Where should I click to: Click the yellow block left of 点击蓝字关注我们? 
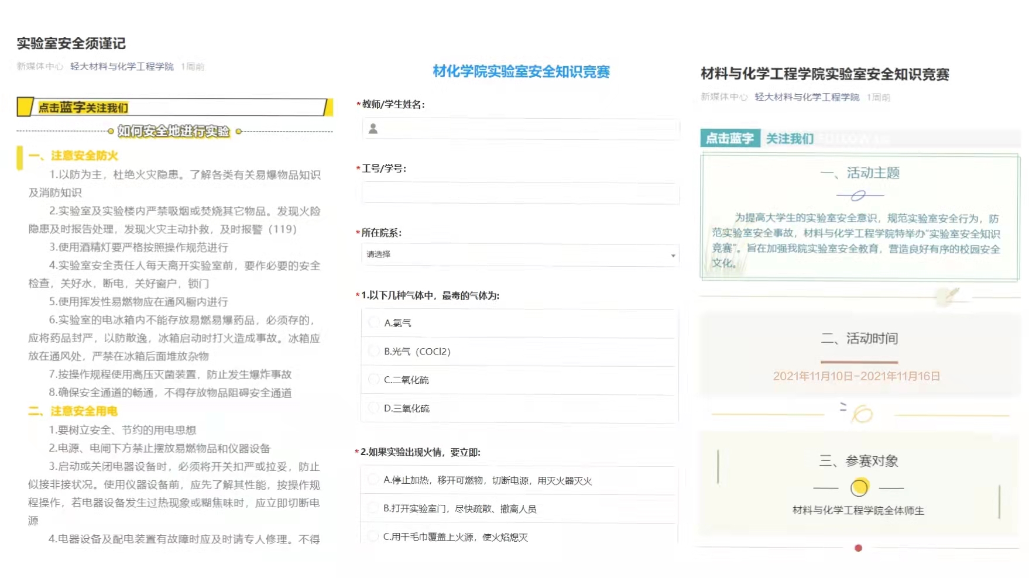(x=25, y=107)
